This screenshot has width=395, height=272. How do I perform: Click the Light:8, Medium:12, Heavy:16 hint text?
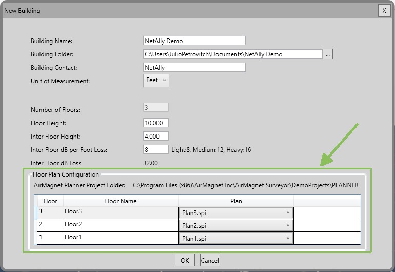(211, 150)
